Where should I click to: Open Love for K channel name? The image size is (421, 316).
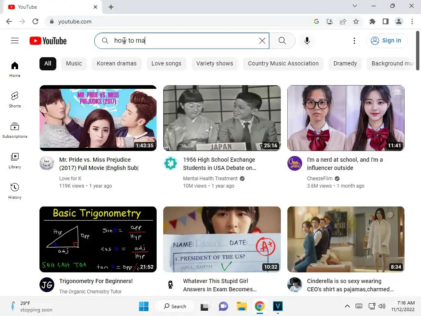pyautogui.click(x=70, y=179)
